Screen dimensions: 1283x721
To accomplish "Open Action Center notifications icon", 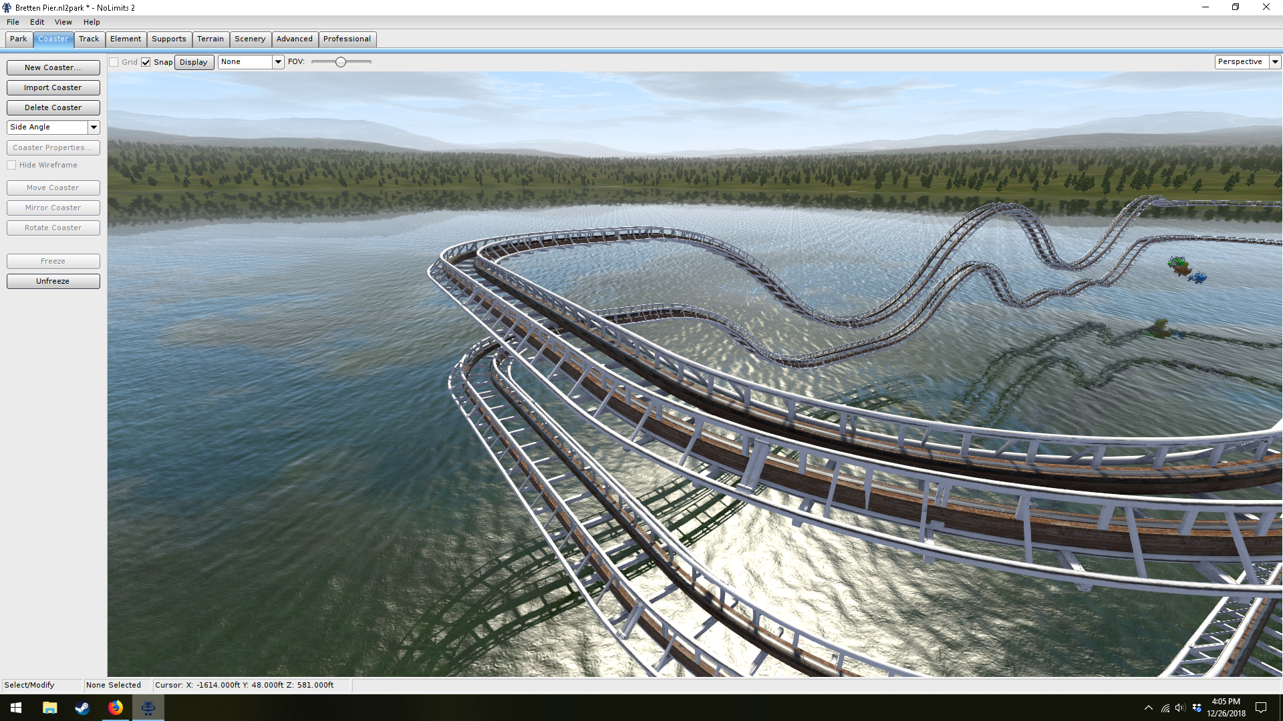I will pos(1261,708).
